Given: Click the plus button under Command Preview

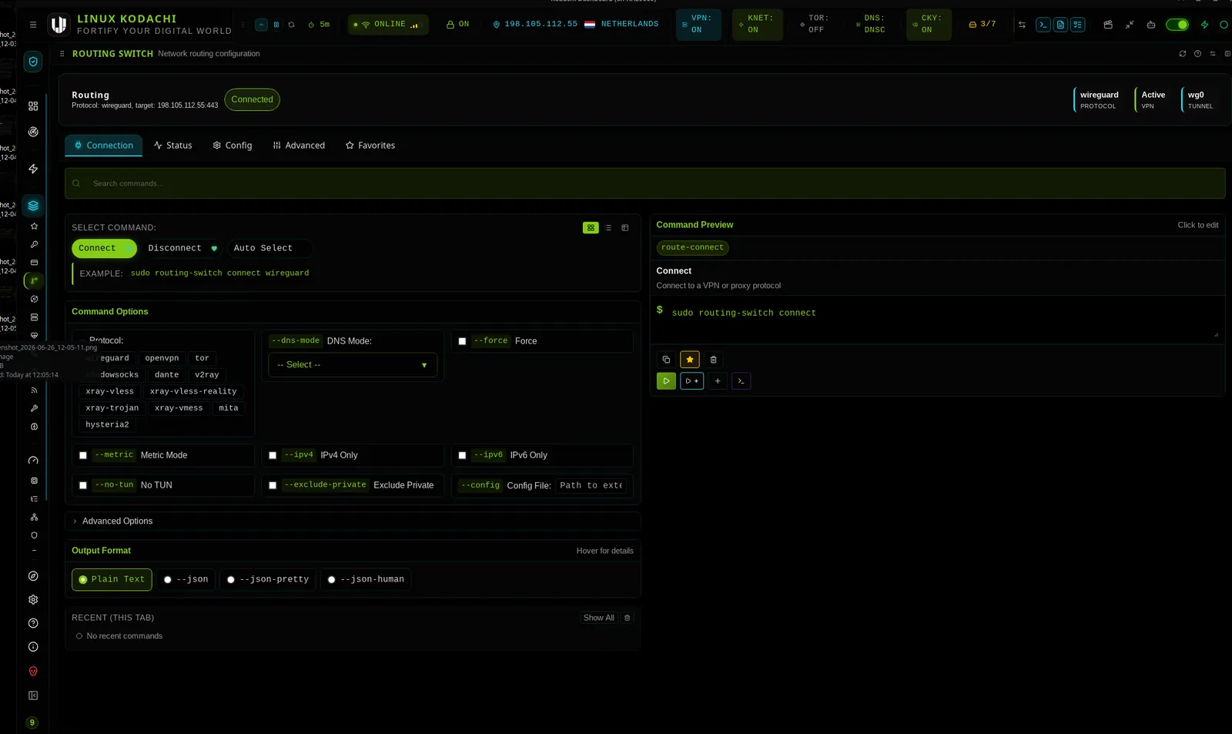Looking at the screenshot, I should point(718,381).
